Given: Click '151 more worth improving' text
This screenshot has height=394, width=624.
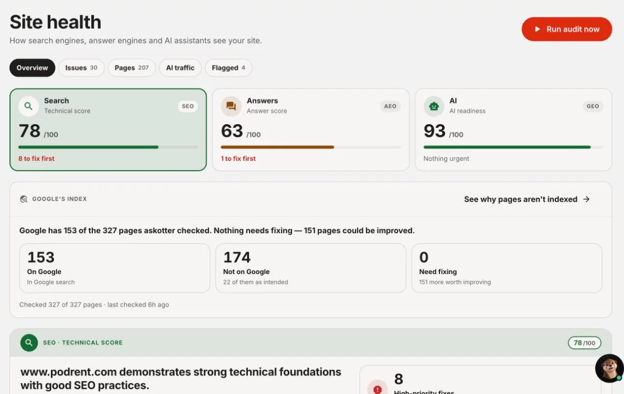Looking at the screenshot, I should 455,282.
